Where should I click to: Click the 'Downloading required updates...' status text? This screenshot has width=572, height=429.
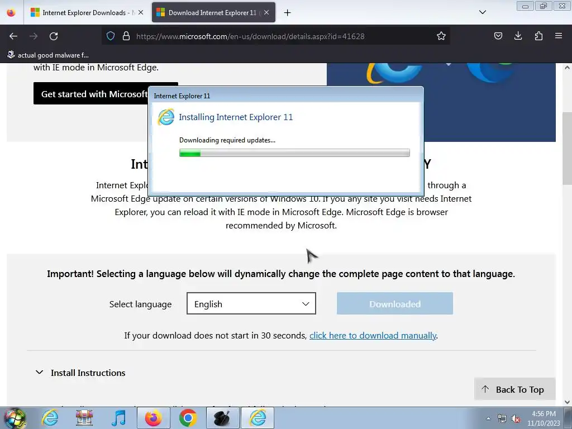pyautogui.click(x=227, y=140)
